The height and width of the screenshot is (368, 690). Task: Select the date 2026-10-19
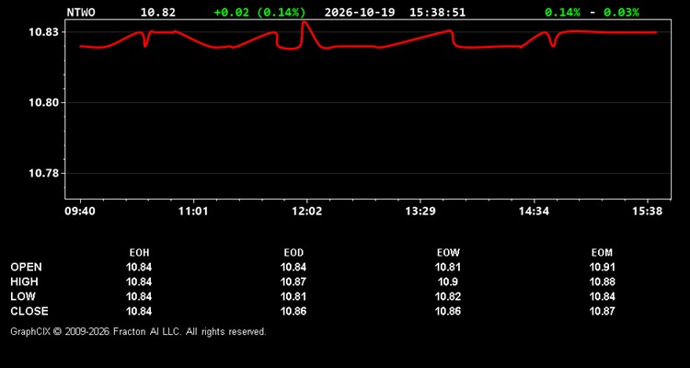click(x=360, y=12)
